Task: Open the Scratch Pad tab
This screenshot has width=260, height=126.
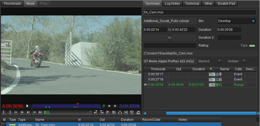Action: [x=226, y=4]
